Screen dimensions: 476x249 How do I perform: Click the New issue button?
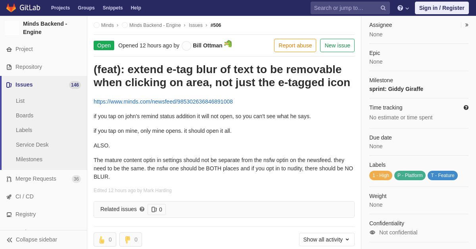coord(337,45)
